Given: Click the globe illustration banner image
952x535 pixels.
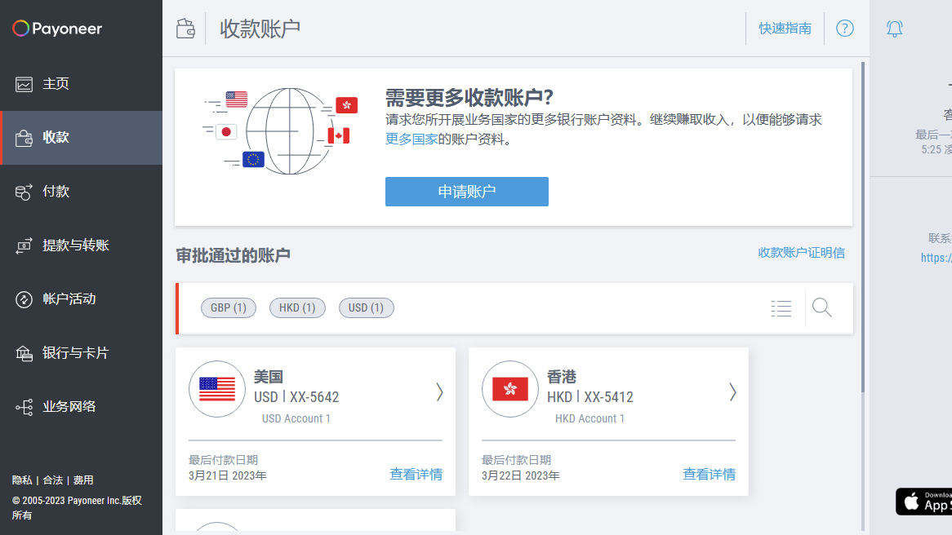Looking at the screenshot, I should pyautogui.click(x=281, y=131).
